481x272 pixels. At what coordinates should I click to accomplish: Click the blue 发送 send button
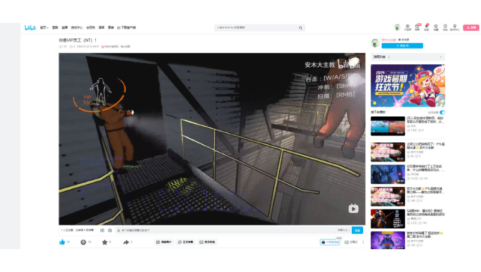(x=357, y=231)
